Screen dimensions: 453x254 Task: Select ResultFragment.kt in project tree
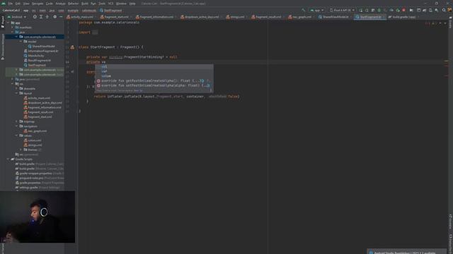coord(38,61)
